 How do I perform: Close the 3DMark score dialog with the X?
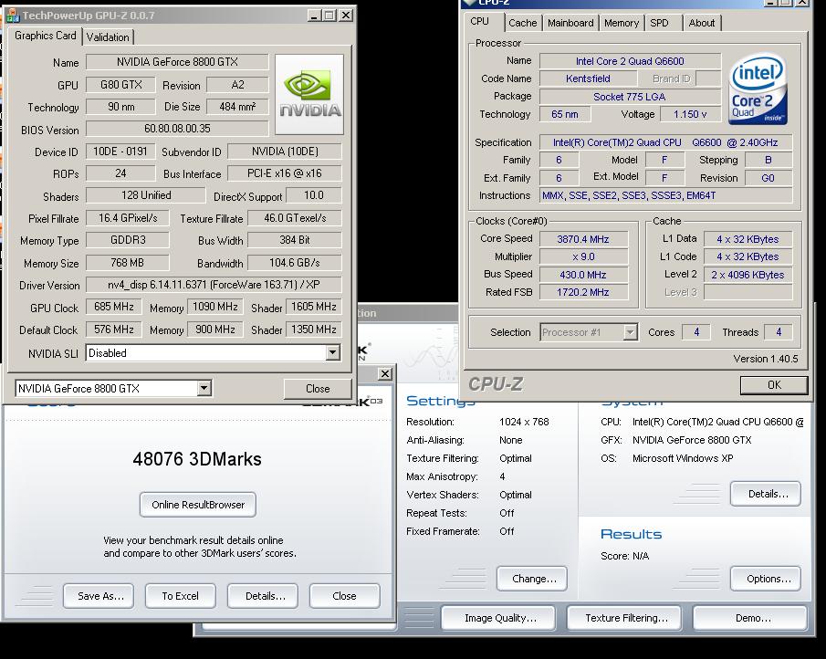(x=385, y=373)
